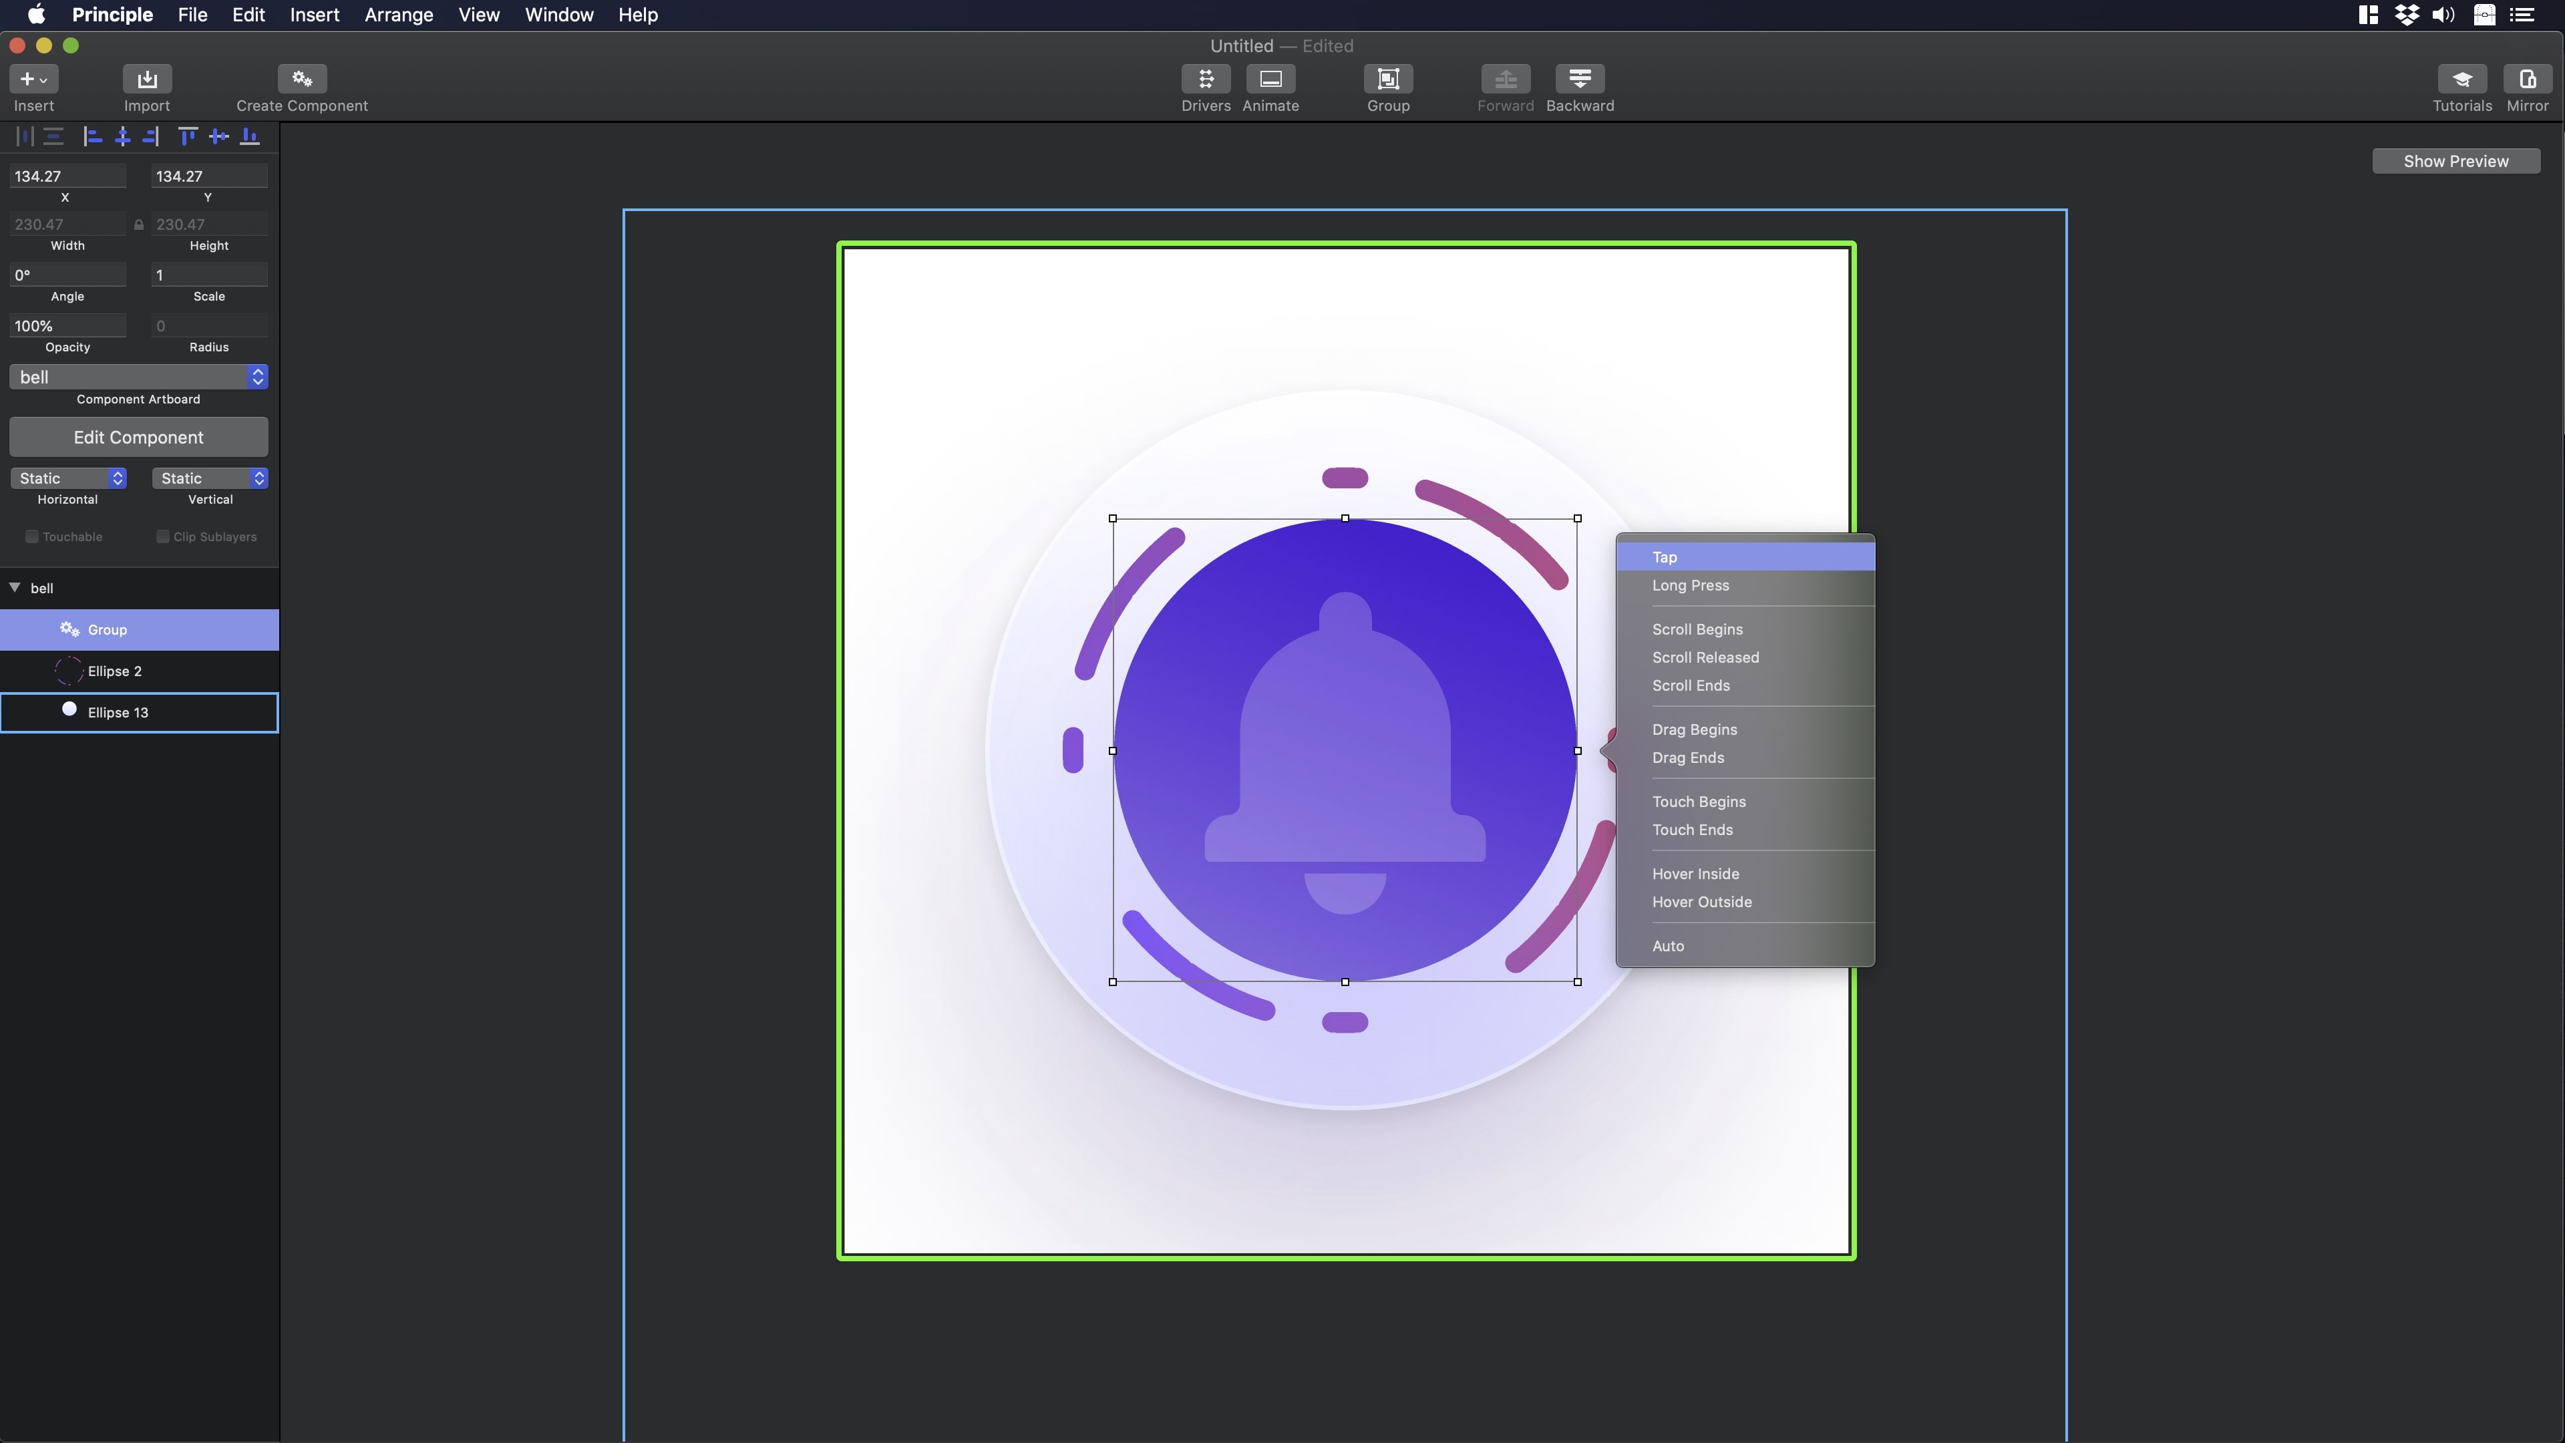
Task: Click the Drivers toolbar icon
Action: (x=1205, y=79)
